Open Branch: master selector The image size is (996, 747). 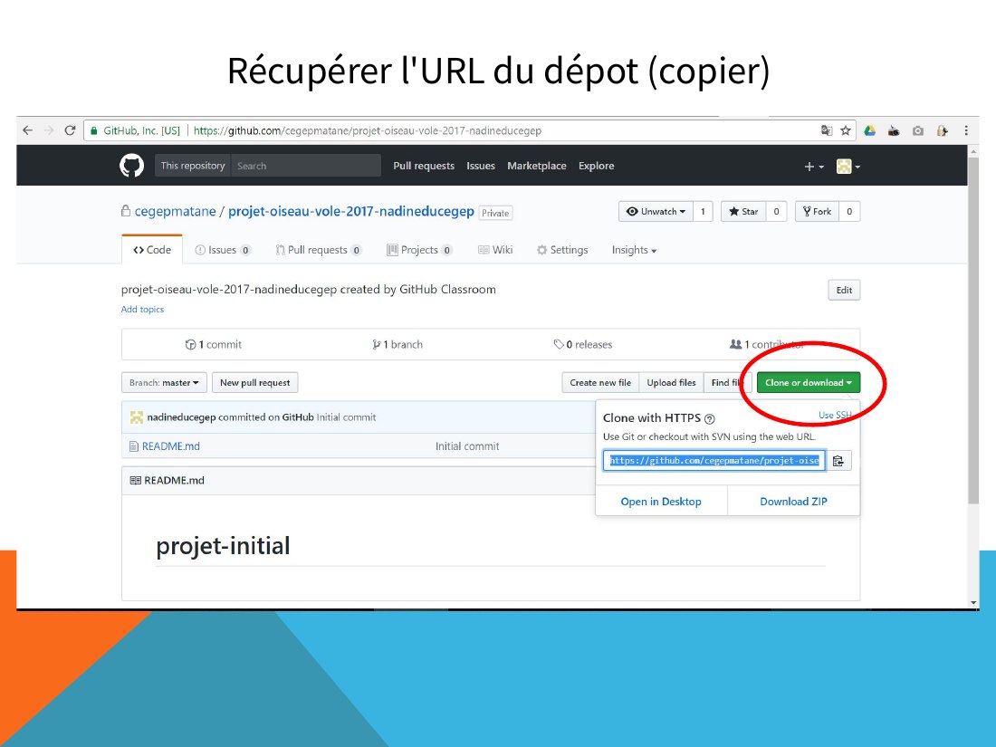pos(164,382)
